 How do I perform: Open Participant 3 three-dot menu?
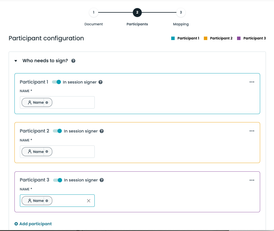252,180
